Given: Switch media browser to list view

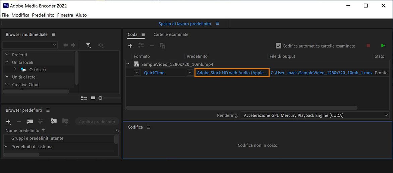Looking at the screenshot, I should point(84,98).
